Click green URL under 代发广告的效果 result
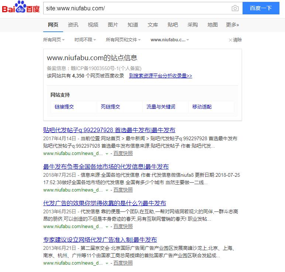Image resolution: width=285 pixels, height=272 pixels. pos(73,226)
